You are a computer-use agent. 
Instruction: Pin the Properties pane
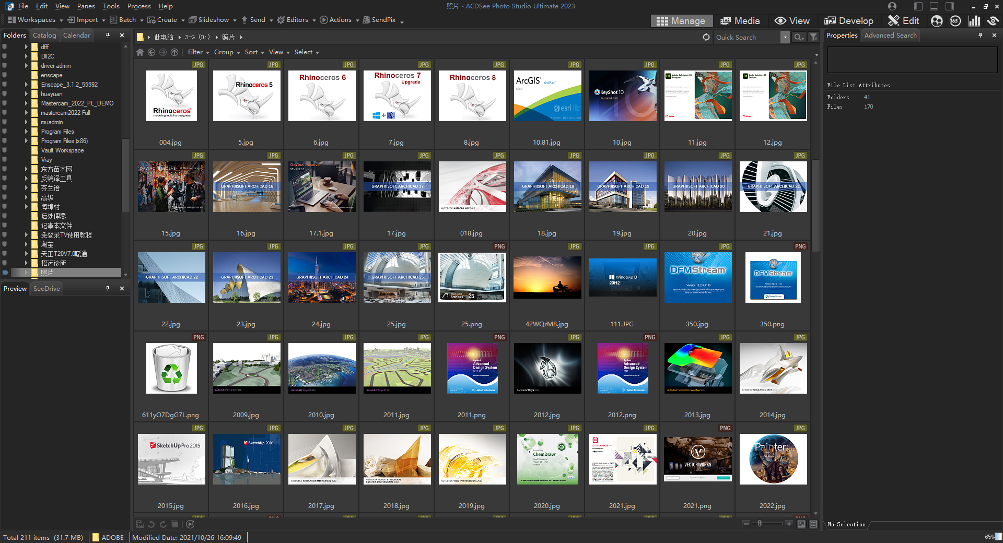tap(980, 35)
